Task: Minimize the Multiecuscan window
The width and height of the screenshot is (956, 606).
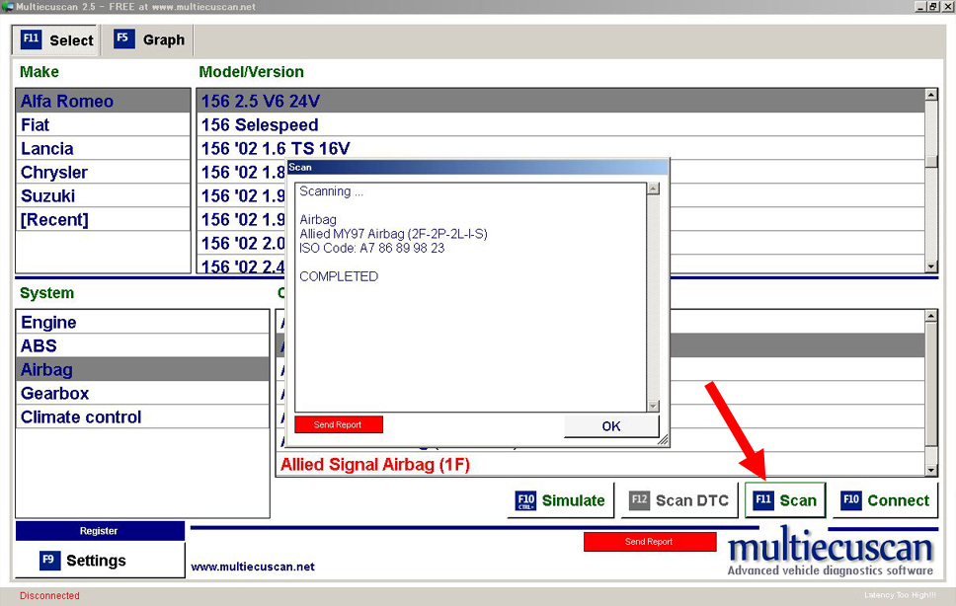Action: [920, 7]
